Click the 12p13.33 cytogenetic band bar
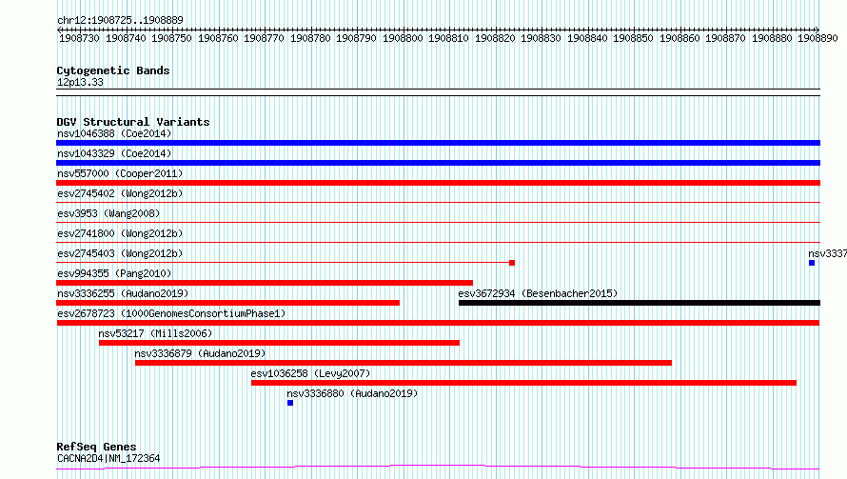 coord(438,92)
